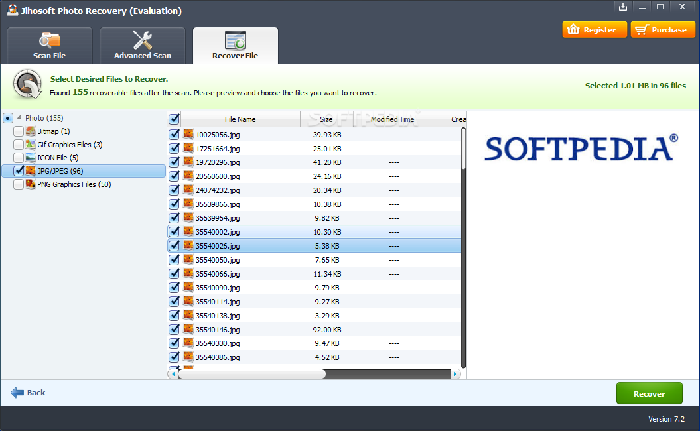Click the image icon beside 35540026.jpg
This screenshot has height=431, width=700.
click(188, 245)
